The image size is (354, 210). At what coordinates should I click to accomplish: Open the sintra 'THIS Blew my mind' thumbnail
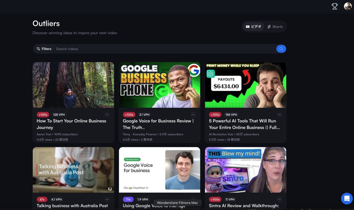[246, 170]
